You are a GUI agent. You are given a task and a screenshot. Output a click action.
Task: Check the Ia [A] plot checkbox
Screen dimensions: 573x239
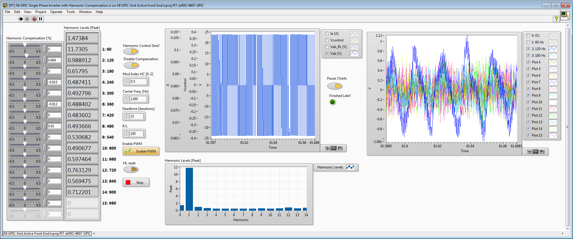tap(327, 34)
